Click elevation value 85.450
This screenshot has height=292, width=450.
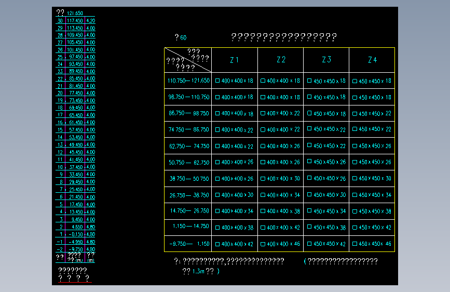click(76, 78)
